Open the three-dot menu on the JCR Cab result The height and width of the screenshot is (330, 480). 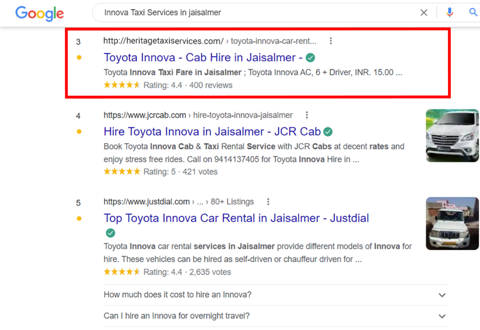point(307,115)
